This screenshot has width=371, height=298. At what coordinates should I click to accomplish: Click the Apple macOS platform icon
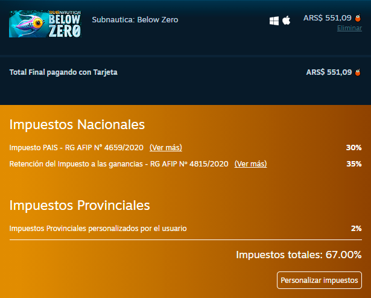(x=287, y=21)
